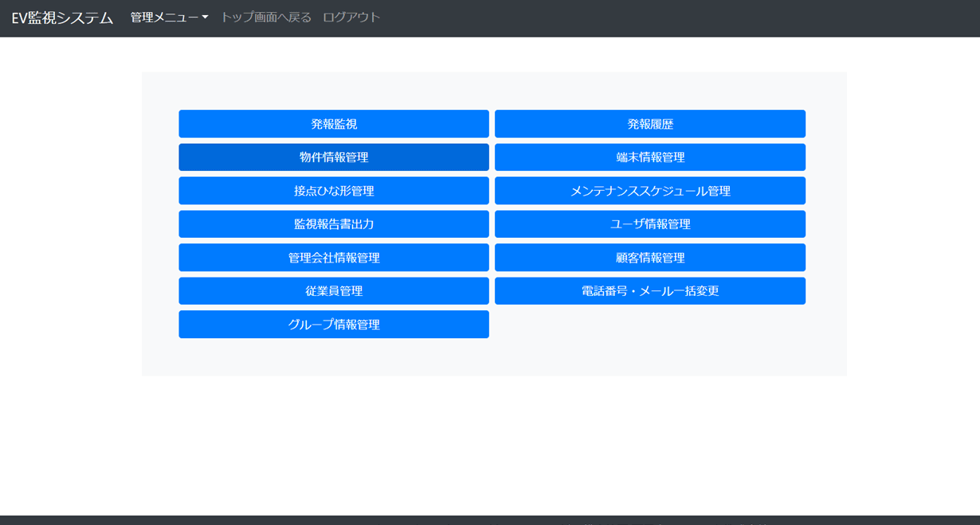The image size is (980, 525).
Task: Open 管理会社情報管理
Action: point(334,258)
